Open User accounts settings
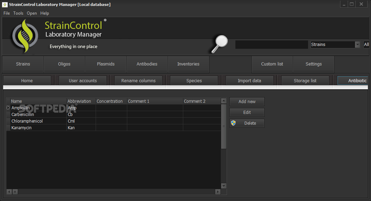The width and height of the screenshot is (371, 201). pos(83,80)
